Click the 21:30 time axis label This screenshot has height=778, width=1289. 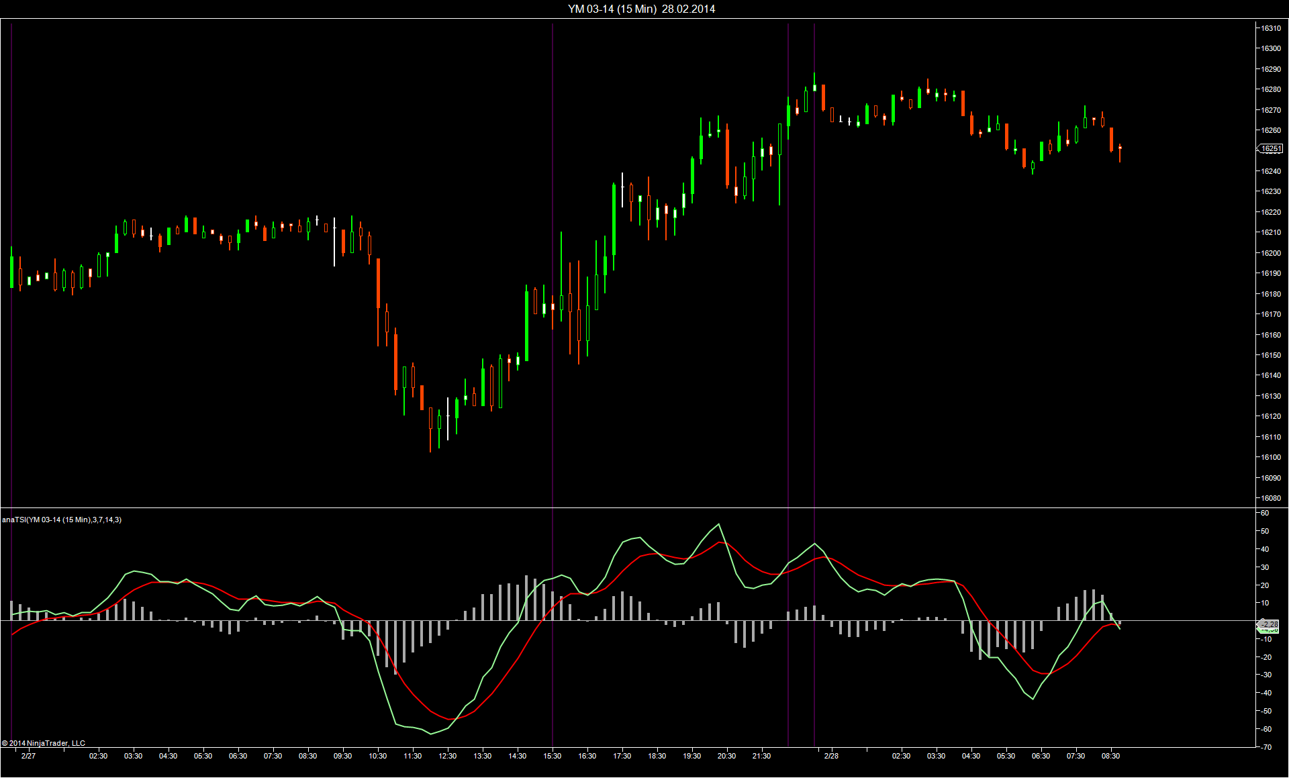point(761,756)
